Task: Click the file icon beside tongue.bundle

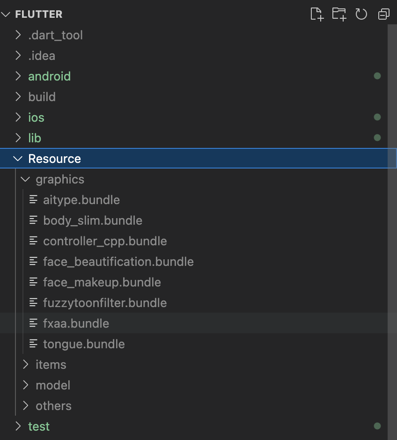Action: [34, 344]
